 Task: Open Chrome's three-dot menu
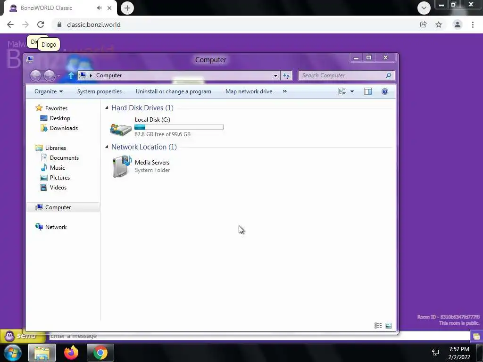pyautogui.click(x=473, y=25)
